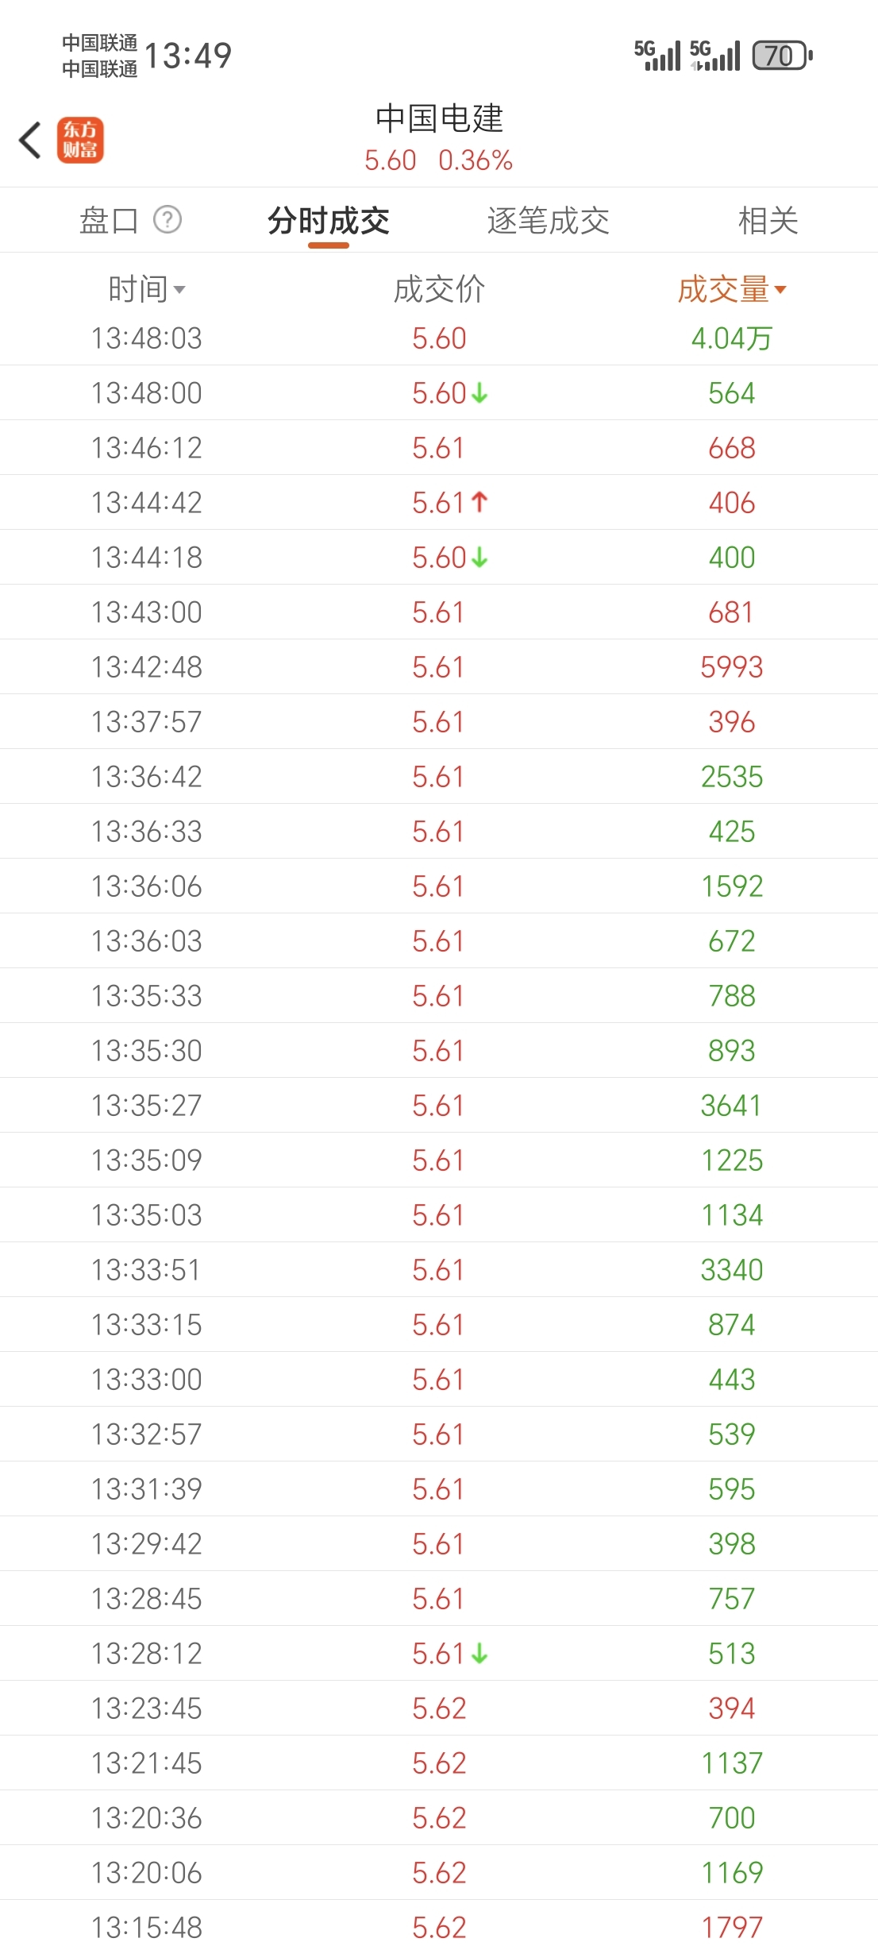Select the 13:48:03 row with 4.04万 volume
Screen dimensions: 878x1946
point(439,338)
